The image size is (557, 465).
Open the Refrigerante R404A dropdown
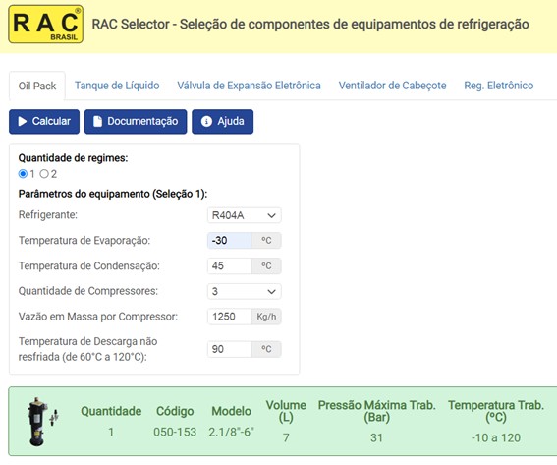[x=245, y=215]
